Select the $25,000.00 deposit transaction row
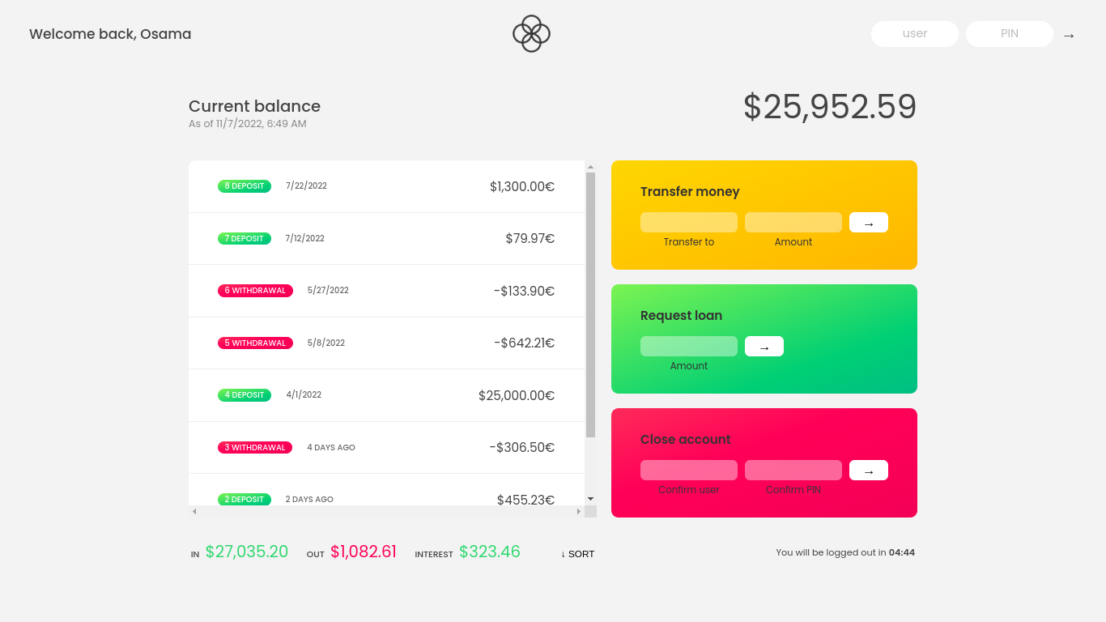Image resolution: width=1106 pixels, height=622 pixels. pyautogui.click(x=386, y=394)
